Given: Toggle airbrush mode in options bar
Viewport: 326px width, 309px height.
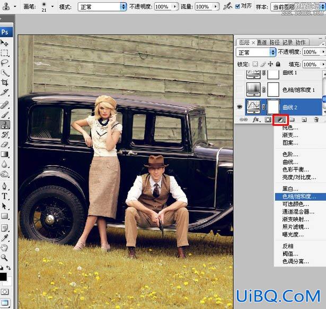Looking at the screenshot, I should 227,6.
